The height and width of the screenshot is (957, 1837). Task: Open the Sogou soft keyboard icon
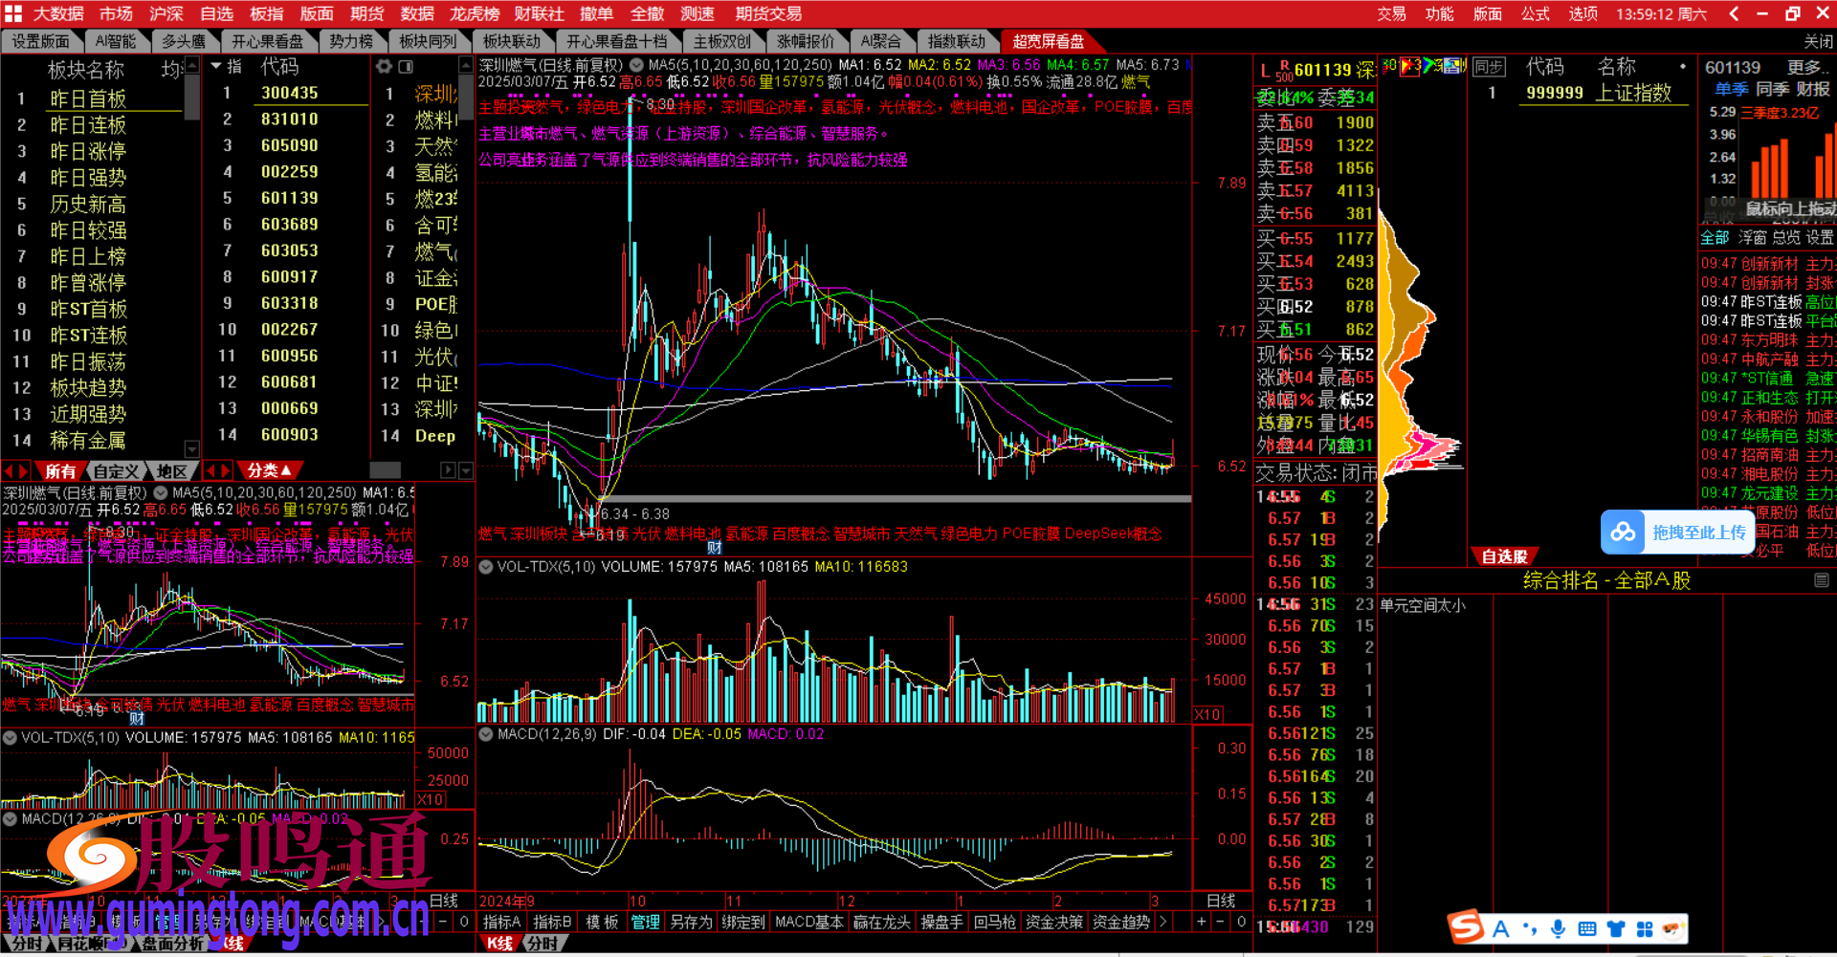point(1587,928)
